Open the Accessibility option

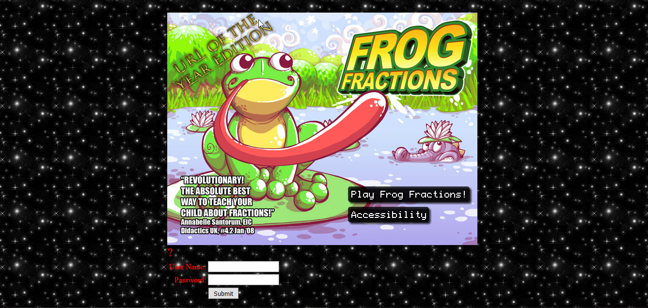click(389, 215)
